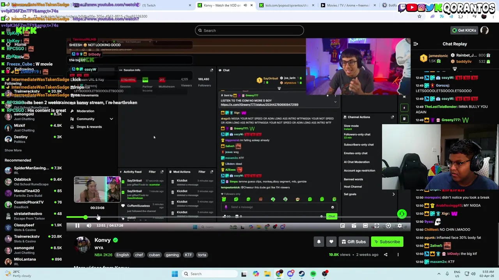The width and height of the screenshot is (499, 280).
Task: Open the NBA 2K26 category link
Action: pos(103,255)
